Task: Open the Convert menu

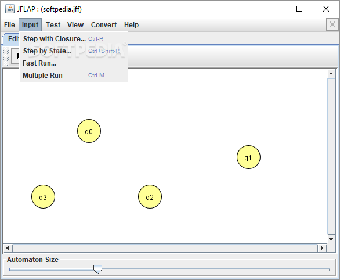Action: [104, 25]
